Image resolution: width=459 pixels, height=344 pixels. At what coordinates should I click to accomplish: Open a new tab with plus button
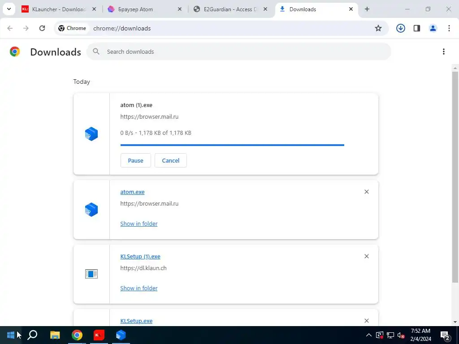[x=367, y=9]
